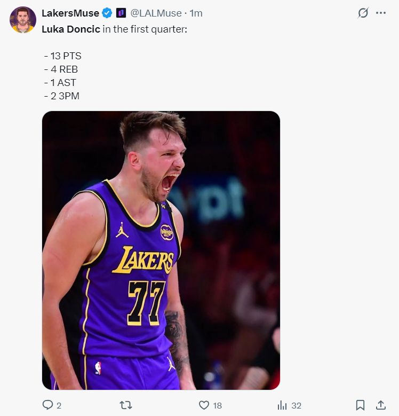Bookmark this post

[x=361, y=405]
